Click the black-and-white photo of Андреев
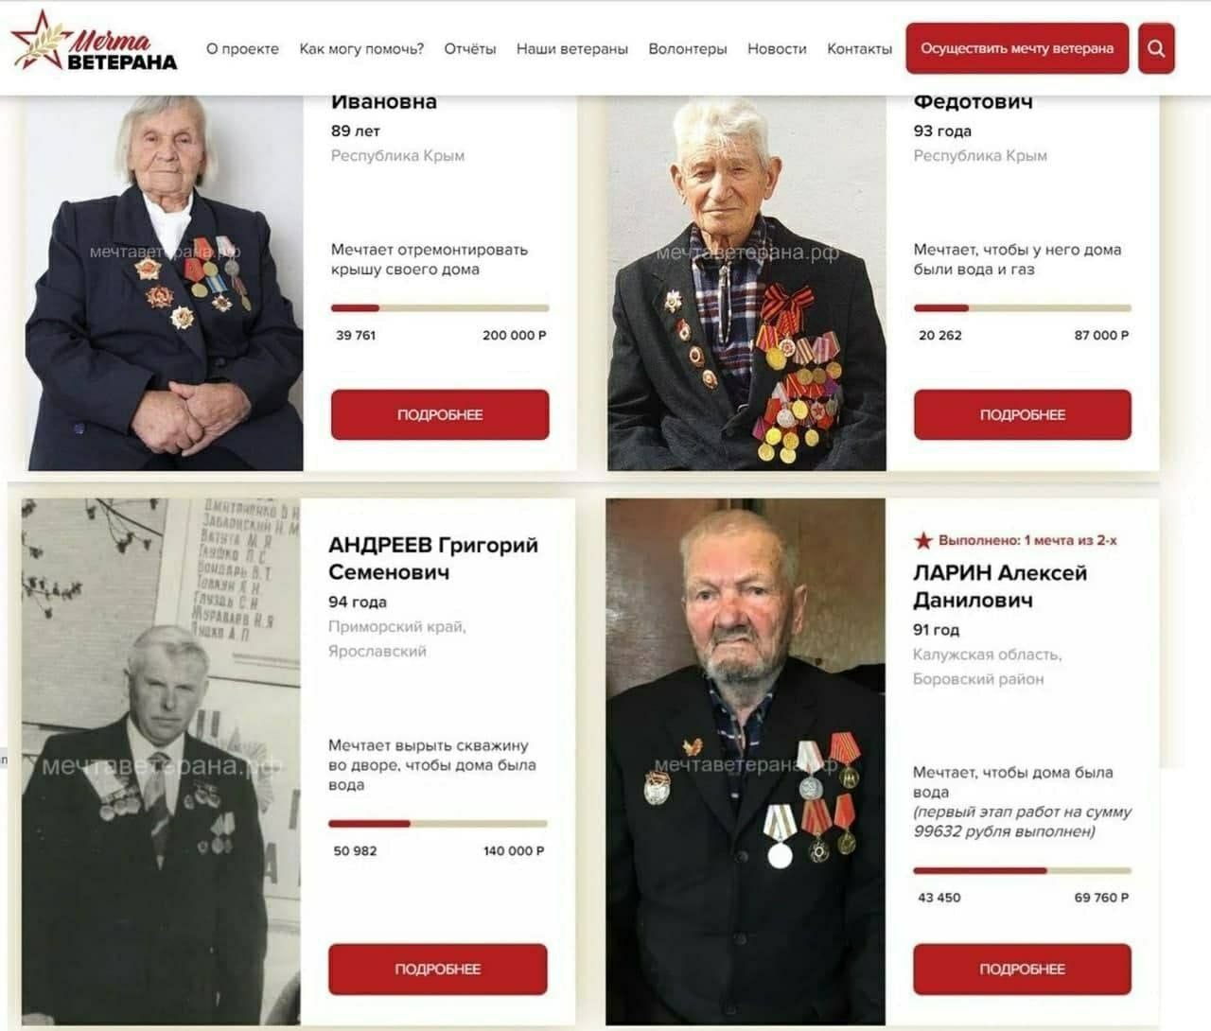Viewport: 1211px width, 1031px height. point(161,761)
